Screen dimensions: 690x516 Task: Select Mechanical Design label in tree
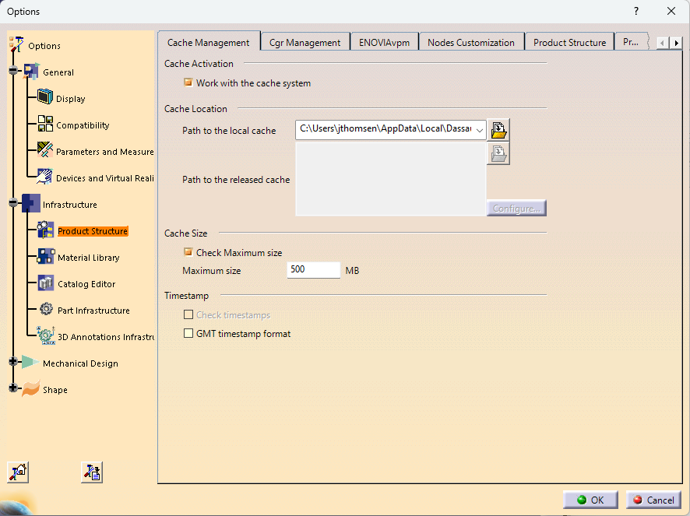(x=80, y=363)
